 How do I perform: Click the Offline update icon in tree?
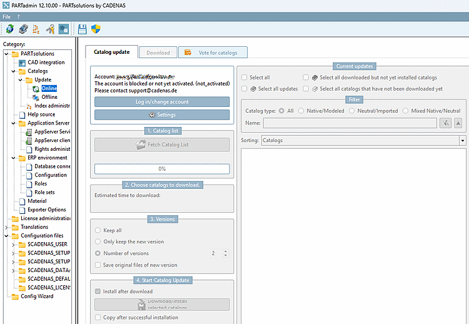click(36, 97)
